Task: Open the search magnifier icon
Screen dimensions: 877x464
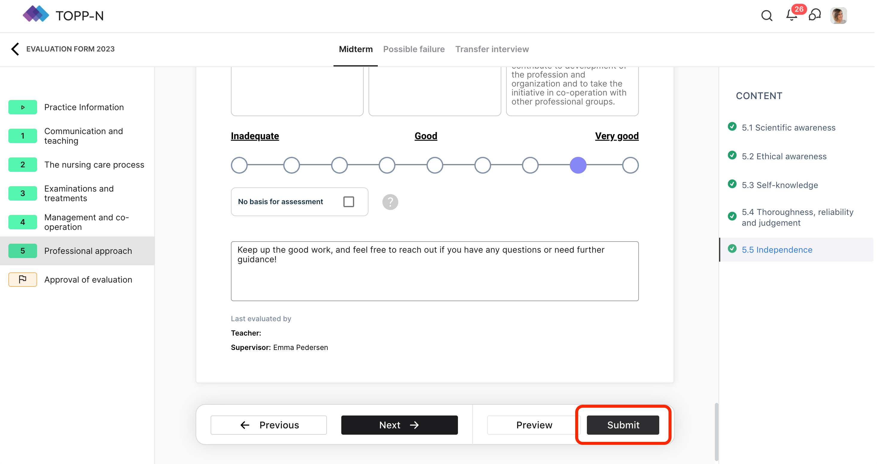Action: pos(766,16)
